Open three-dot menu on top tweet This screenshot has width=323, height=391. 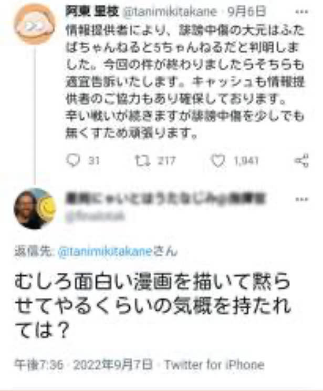coord(301,12)
